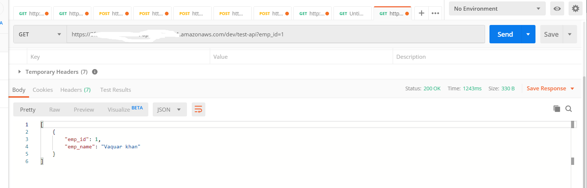This screenshot has height=188, width=587.
Task: Click the header Description input cell
Action: pos(487,57)
